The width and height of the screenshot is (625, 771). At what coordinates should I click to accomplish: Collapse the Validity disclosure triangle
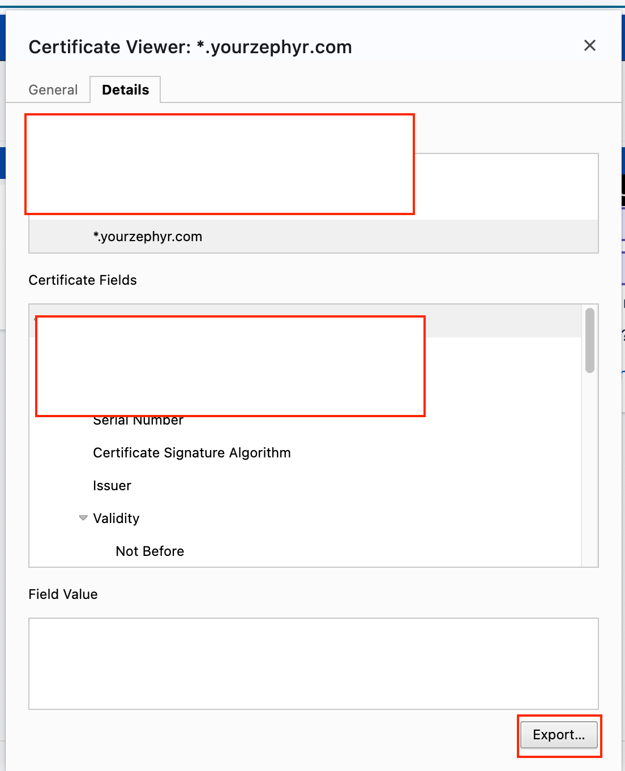tap(83, 518)
